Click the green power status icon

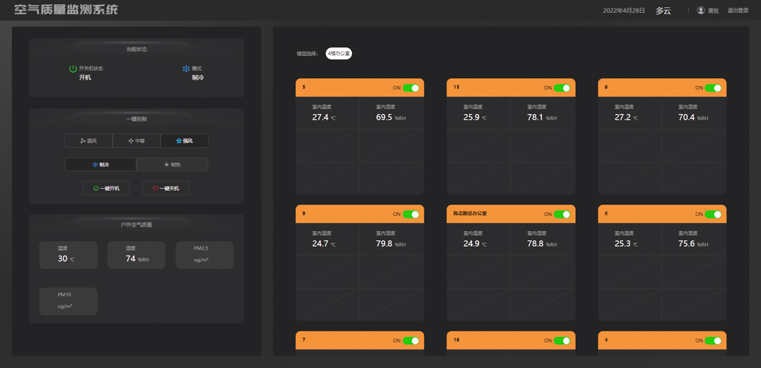click(x=73, y=69)
